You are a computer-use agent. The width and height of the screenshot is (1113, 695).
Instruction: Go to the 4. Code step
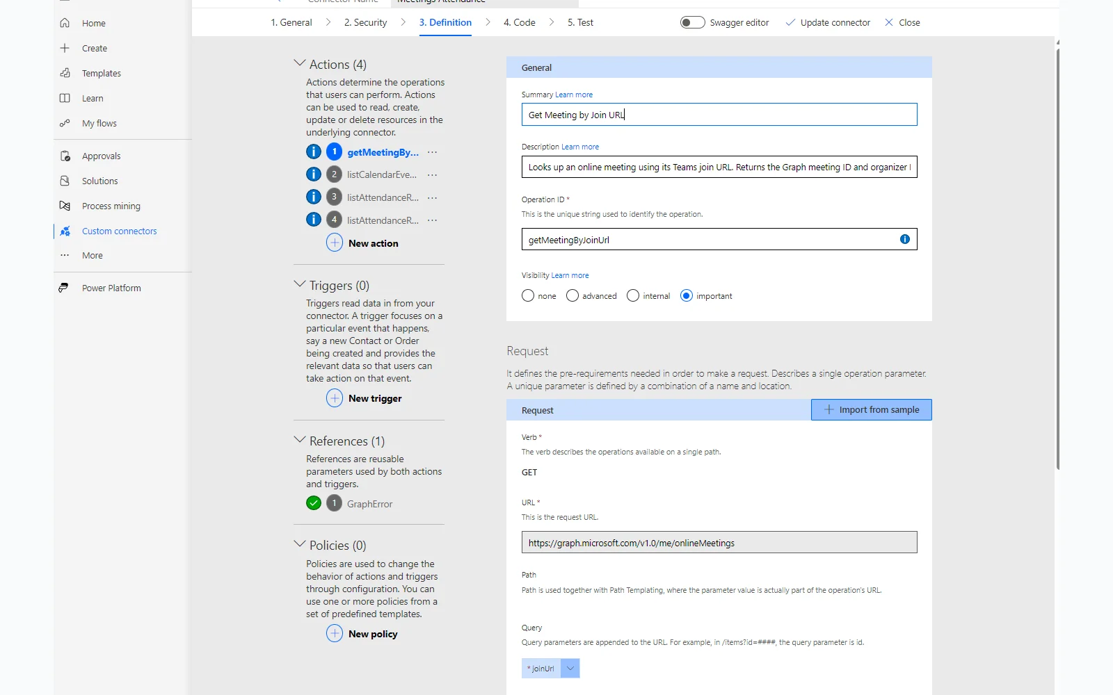[x=520, y=22]
